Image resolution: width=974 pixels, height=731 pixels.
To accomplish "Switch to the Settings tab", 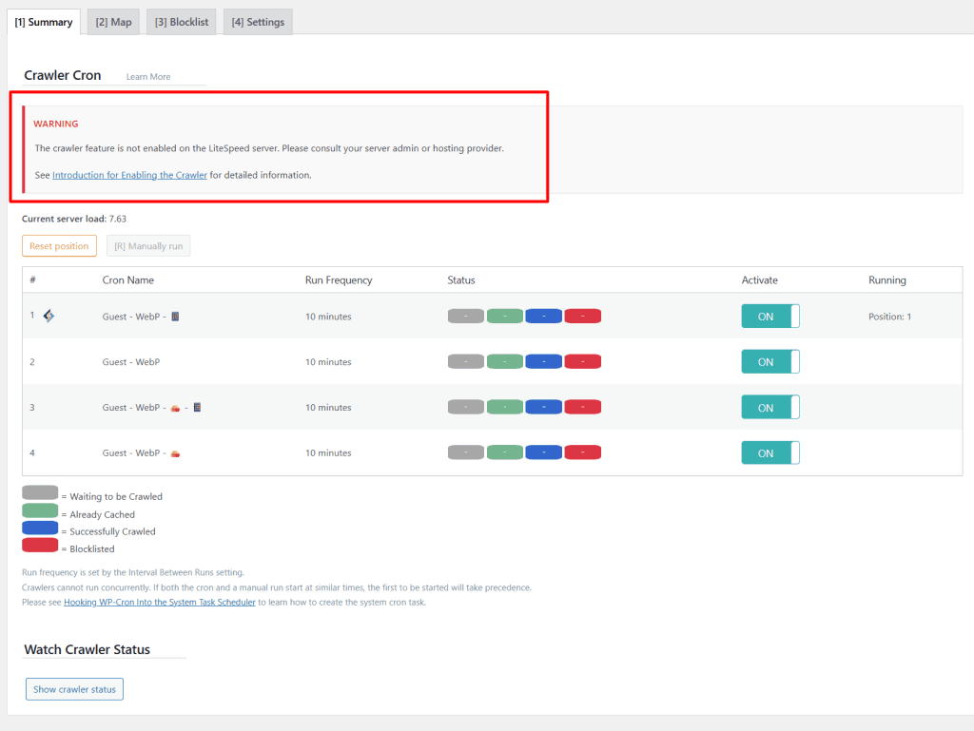I will [x=257, y=21].
